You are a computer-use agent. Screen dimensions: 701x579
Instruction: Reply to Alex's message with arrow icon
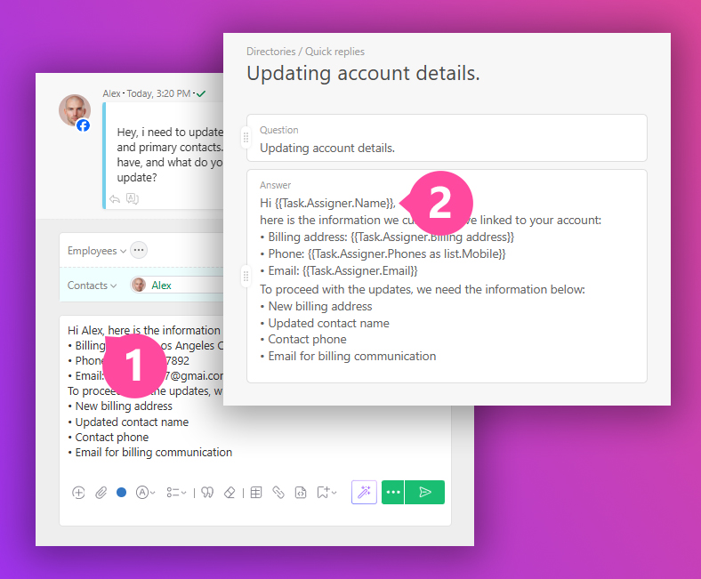click(x=115, y=198)
